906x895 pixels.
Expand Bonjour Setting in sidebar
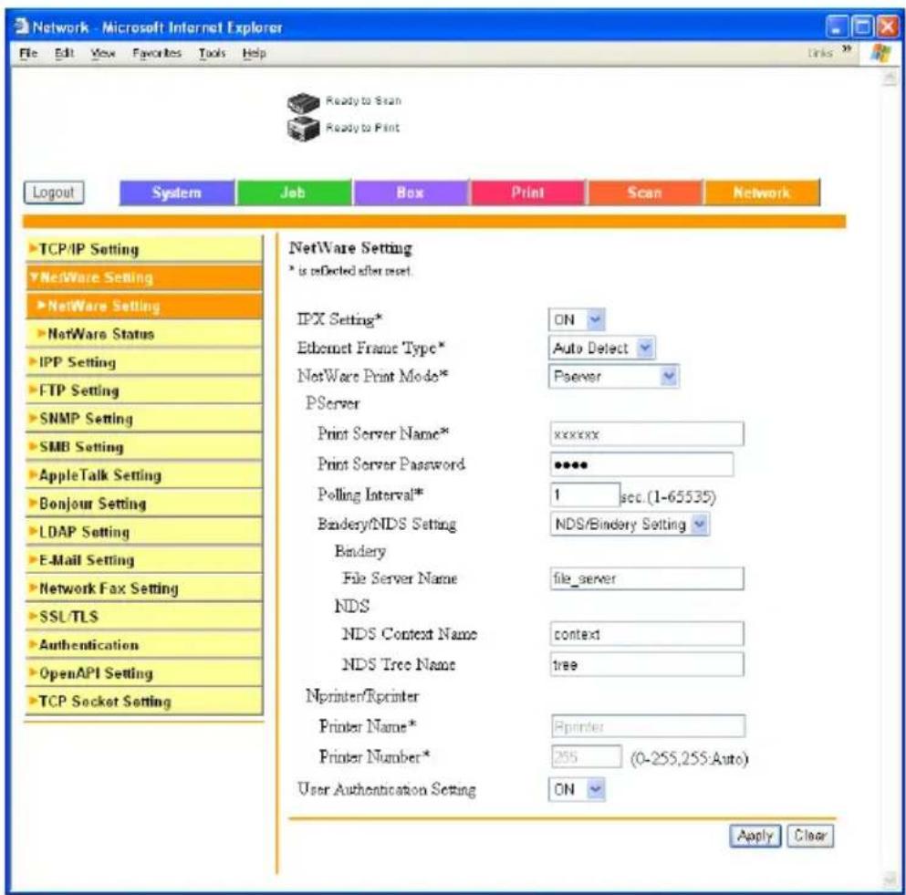click(144, 504)
